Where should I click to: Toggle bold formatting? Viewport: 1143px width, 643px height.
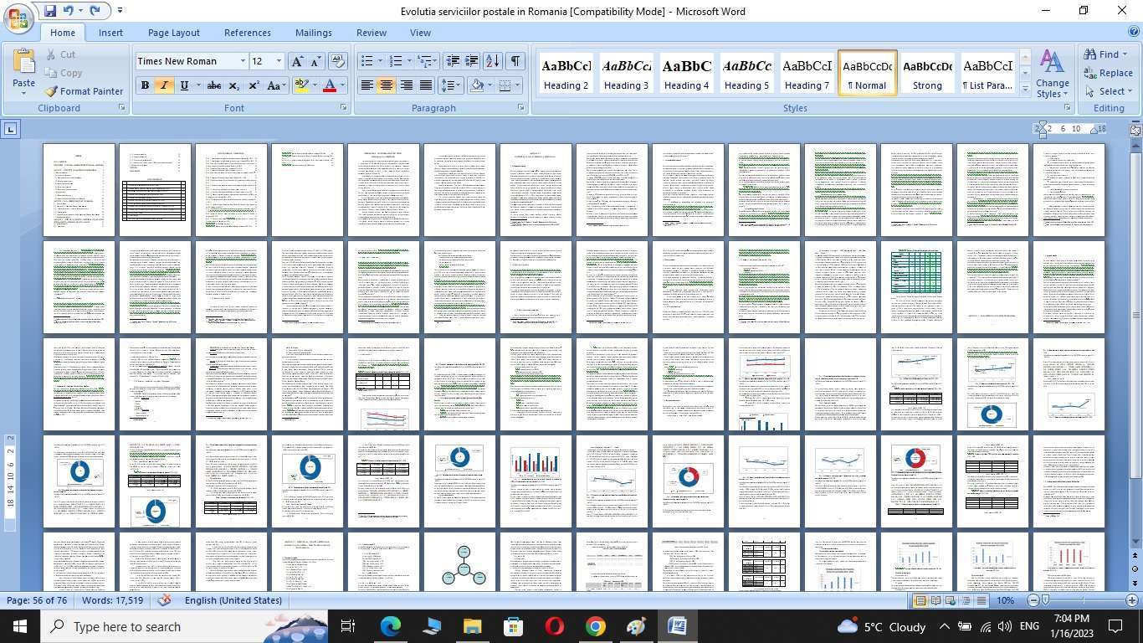pos(145,85)
